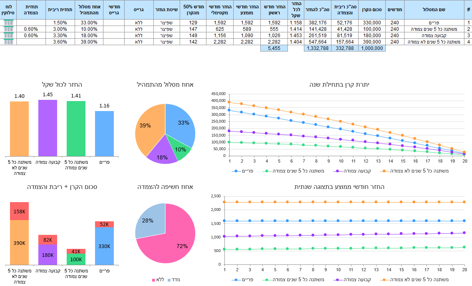
Task: Click the משתנה כל 5 שנים לא צמודה name cell
Action: (x=434, y=42)
